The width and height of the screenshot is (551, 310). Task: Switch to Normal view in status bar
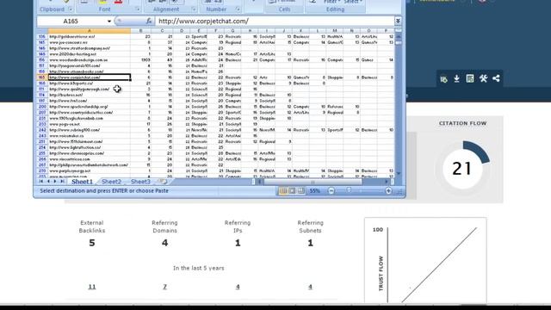(283, 191)
